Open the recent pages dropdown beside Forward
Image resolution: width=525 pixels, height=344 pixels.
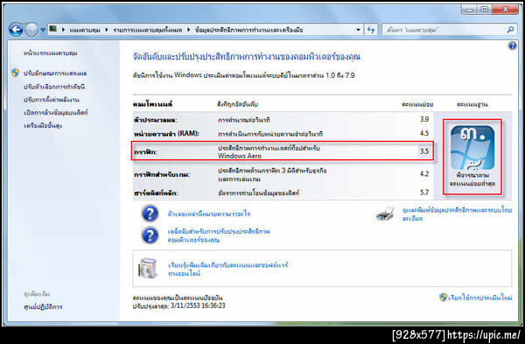(x=43, y=30)
